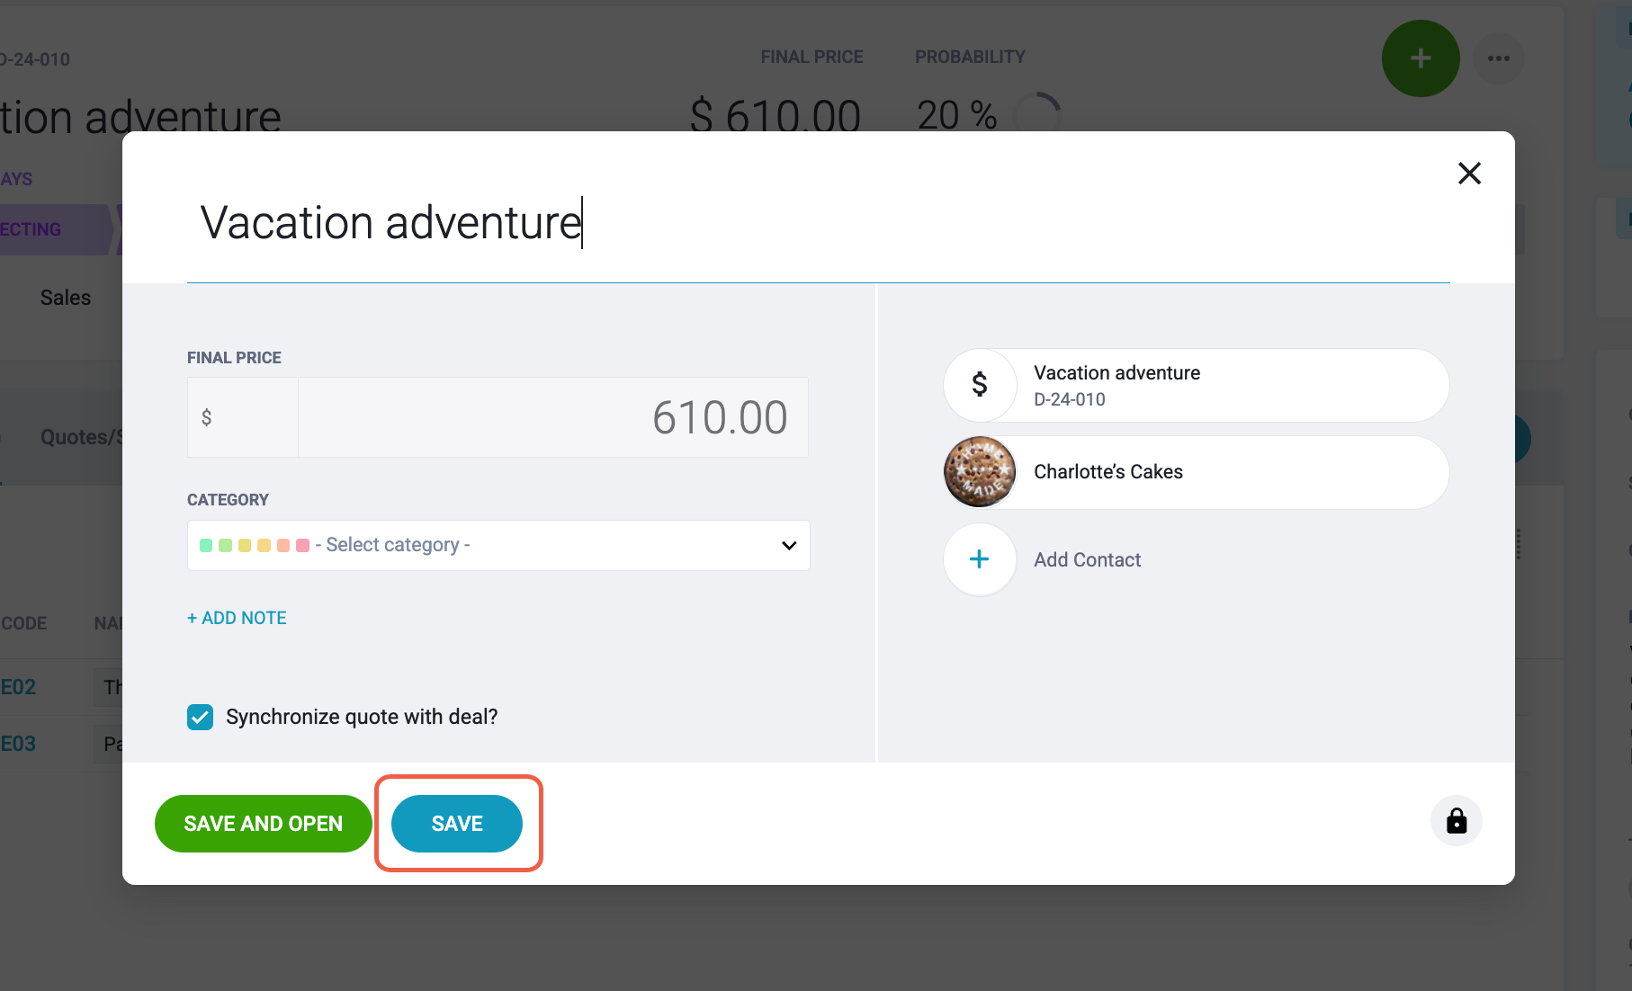
Task: Click the green plus button at top
Action: click(x=1421, y=58)
